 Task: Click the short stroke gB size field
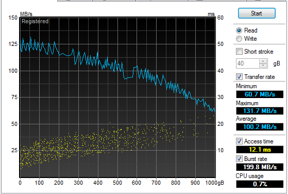[248, 63]
